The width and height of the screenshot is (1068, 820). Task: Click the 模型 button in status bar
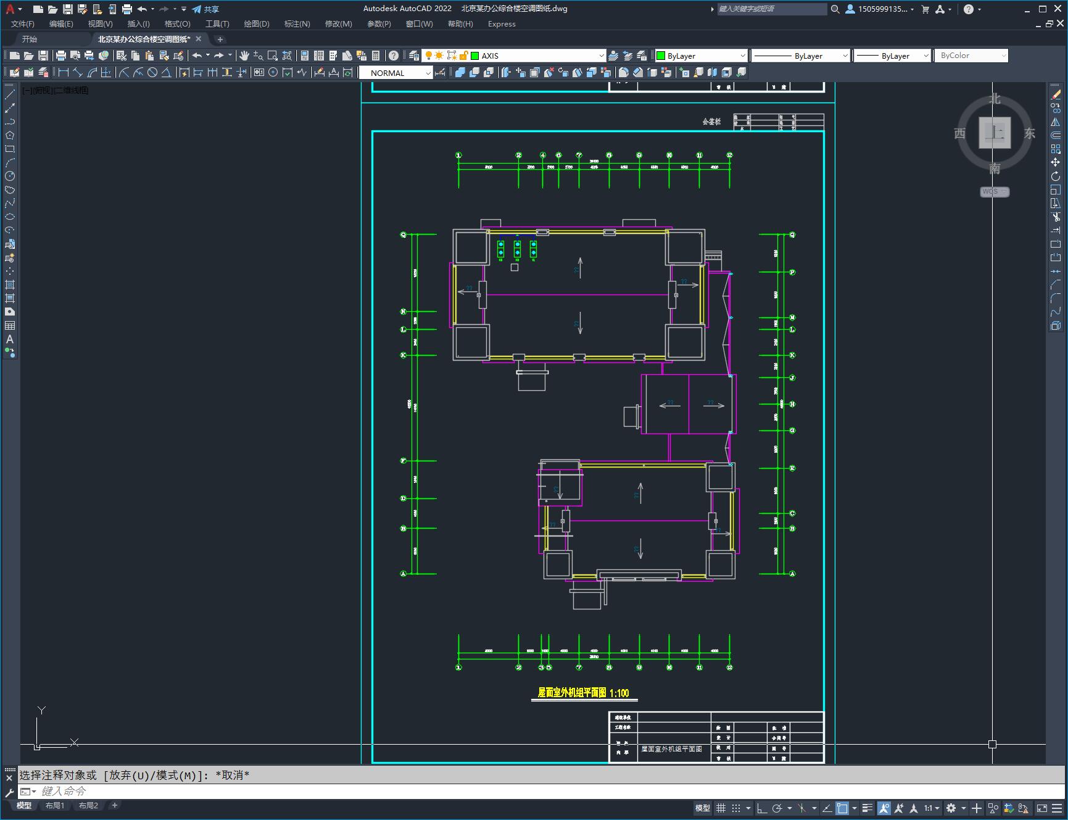click(x=703, y=808)
